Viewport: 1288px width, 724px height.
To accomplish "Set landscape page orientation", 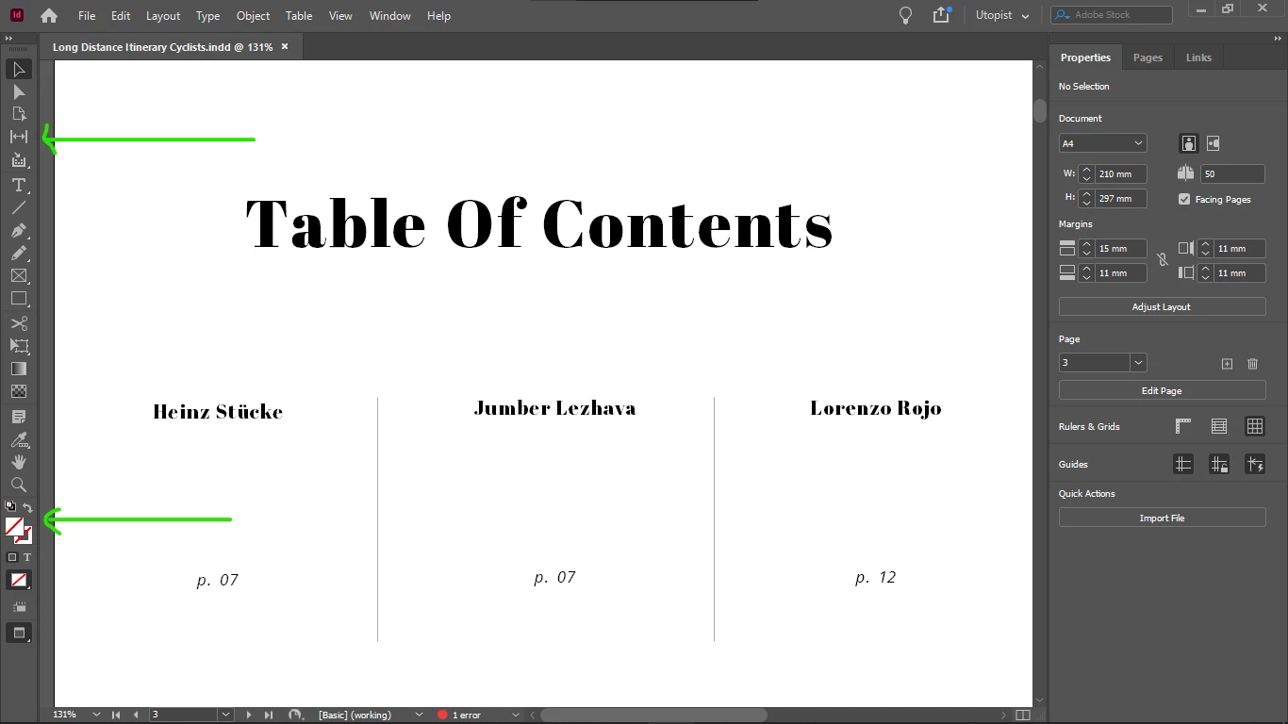I will click(x=1213, y=143).
